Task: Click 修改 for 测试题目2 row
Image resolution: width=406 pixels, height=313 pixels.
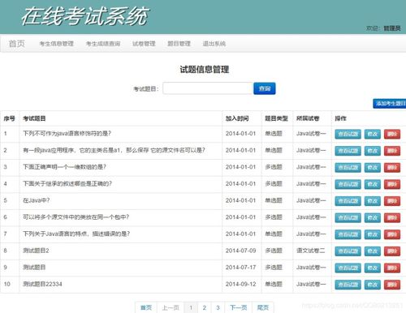Action: [373, 251]
